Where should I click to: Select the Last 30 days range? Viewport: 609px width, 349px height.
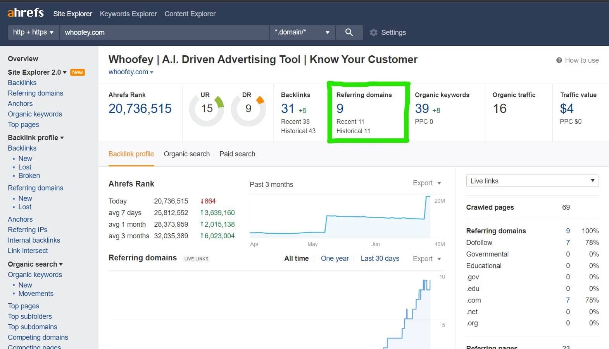coord(380,258)
